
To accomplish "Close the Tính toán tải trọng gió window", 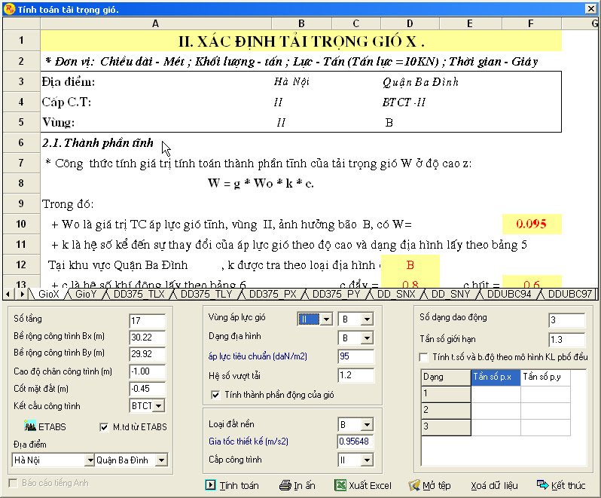I will (x=590, y=9).
